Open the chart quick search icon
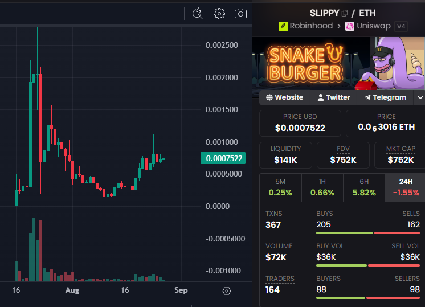 click(198, 14)
